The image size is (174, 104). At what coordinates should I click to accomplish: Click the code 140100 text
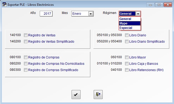(x=15, y=35)
